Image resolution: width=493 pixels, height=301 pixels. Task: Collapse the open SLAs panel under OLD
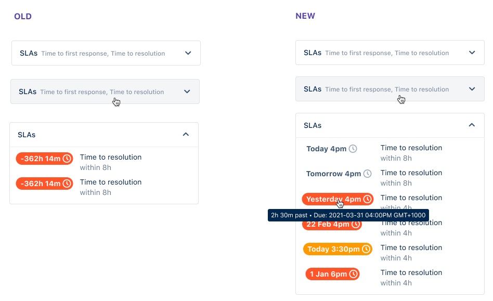click(x=186, y=135)
